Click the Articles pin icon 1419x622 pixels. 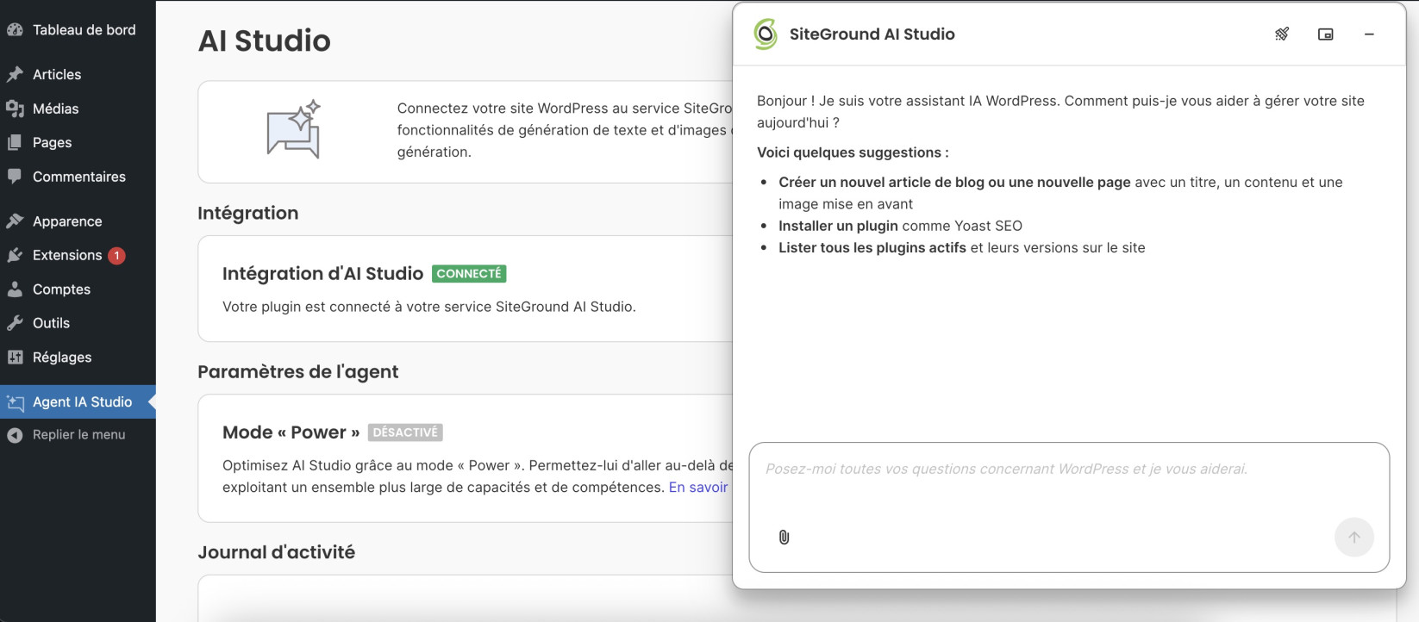coord(15,74)
